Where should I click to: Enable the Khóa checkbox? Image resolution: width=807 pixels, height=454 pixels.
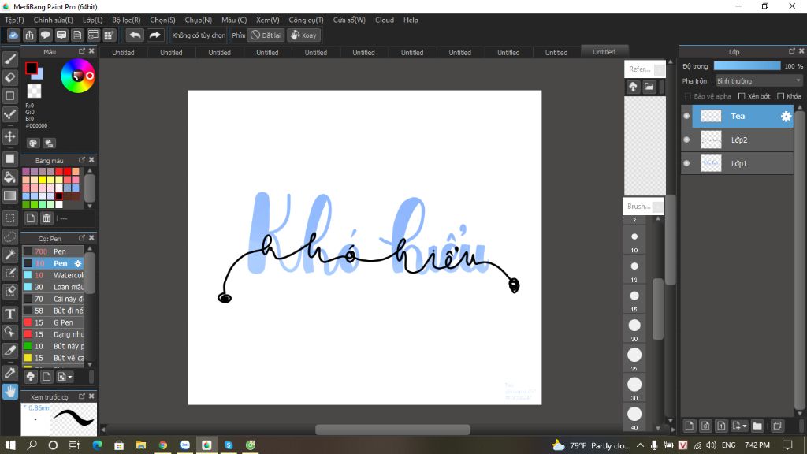click(781, 96)
